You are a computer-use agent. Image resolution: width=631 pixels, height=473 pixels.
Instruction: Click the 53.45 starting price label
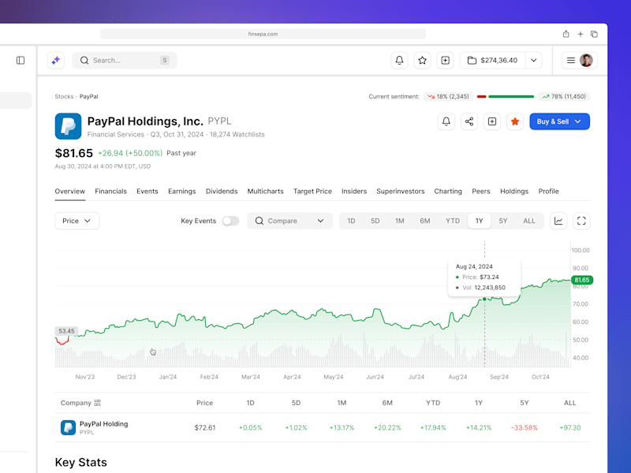(x=66, y=331)
